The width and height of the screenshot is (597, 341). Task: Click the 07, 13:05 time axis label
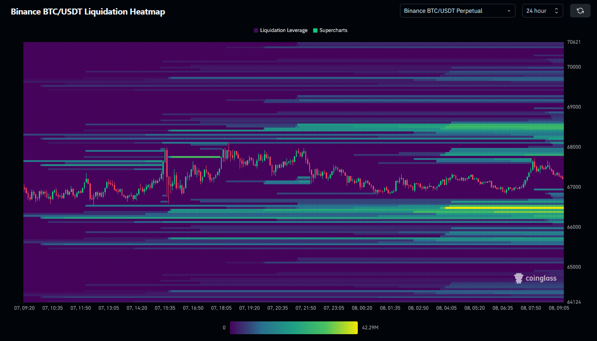tap(108, 308)
